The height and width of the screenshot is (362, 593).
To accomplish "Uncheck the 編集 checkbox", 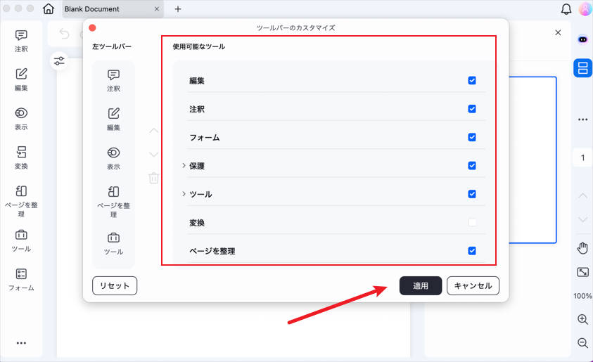I will click(472, 81).
